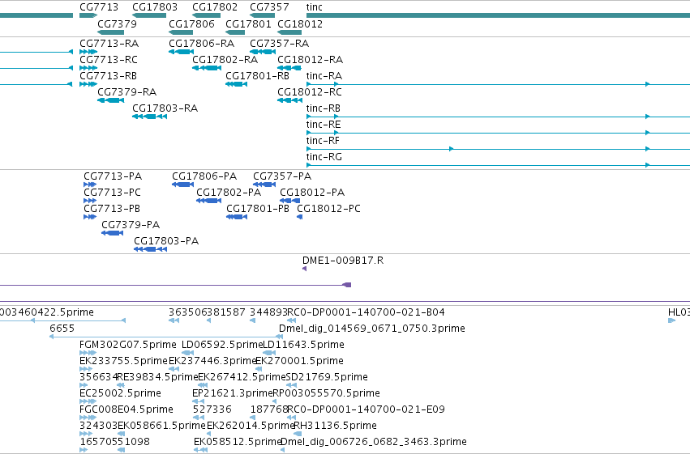
Task: Click EP21621.3prime EST
Action: (x=233, y=394)
